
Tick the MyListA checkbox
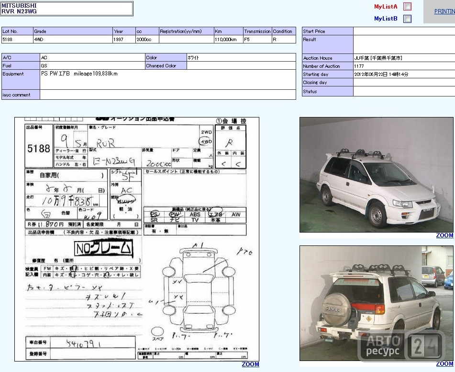pos(408,6)
